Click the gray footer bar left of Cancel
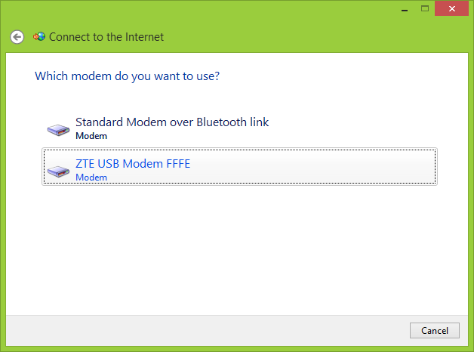 tap(204, 331)
